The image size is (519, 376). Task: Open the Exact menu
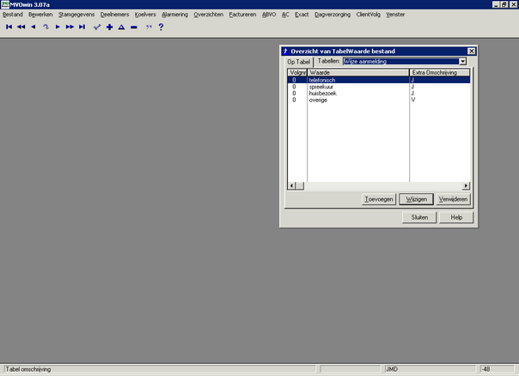pyautogui.click(x=302, y=15)
